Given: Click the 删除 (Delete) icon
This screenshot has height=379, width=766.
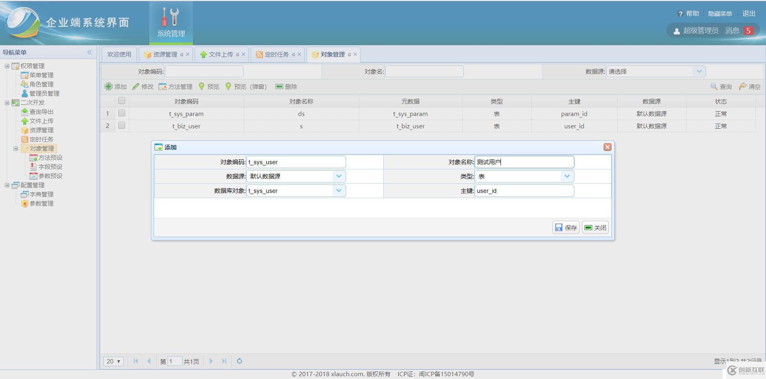Looking at the screenshot, I should [x=279, y=86].
